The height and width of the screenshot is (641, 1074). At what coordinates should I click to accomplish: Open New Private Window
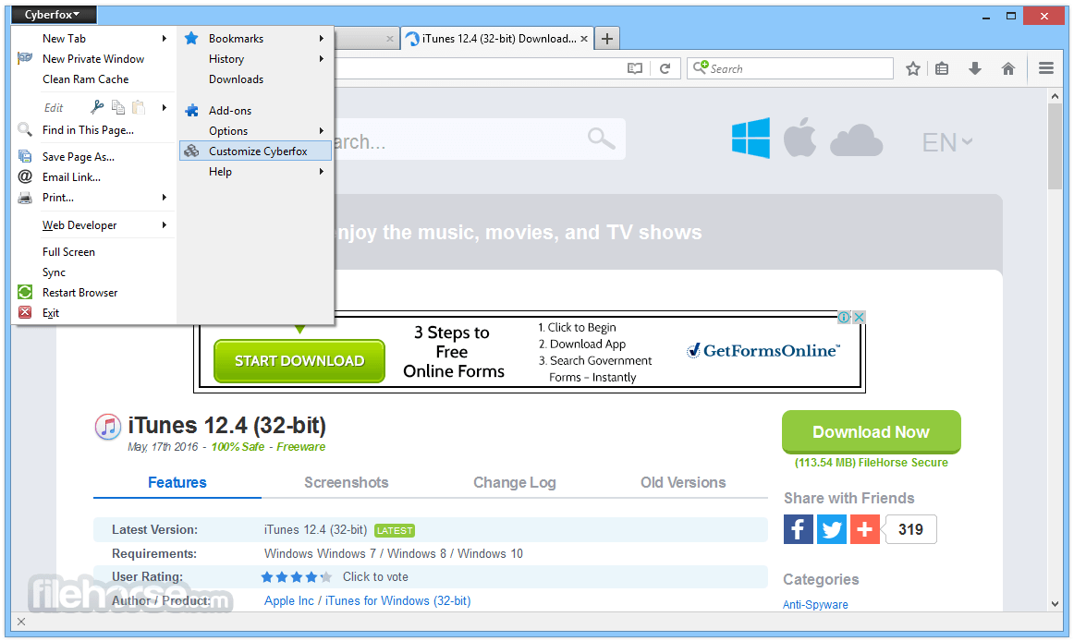[92, 59]
